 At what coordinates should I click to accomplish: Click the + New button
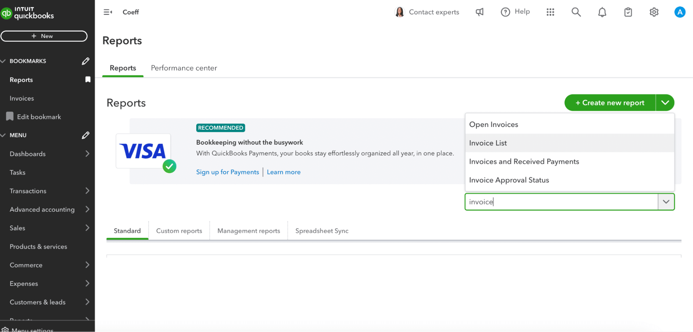click(44, 36)
